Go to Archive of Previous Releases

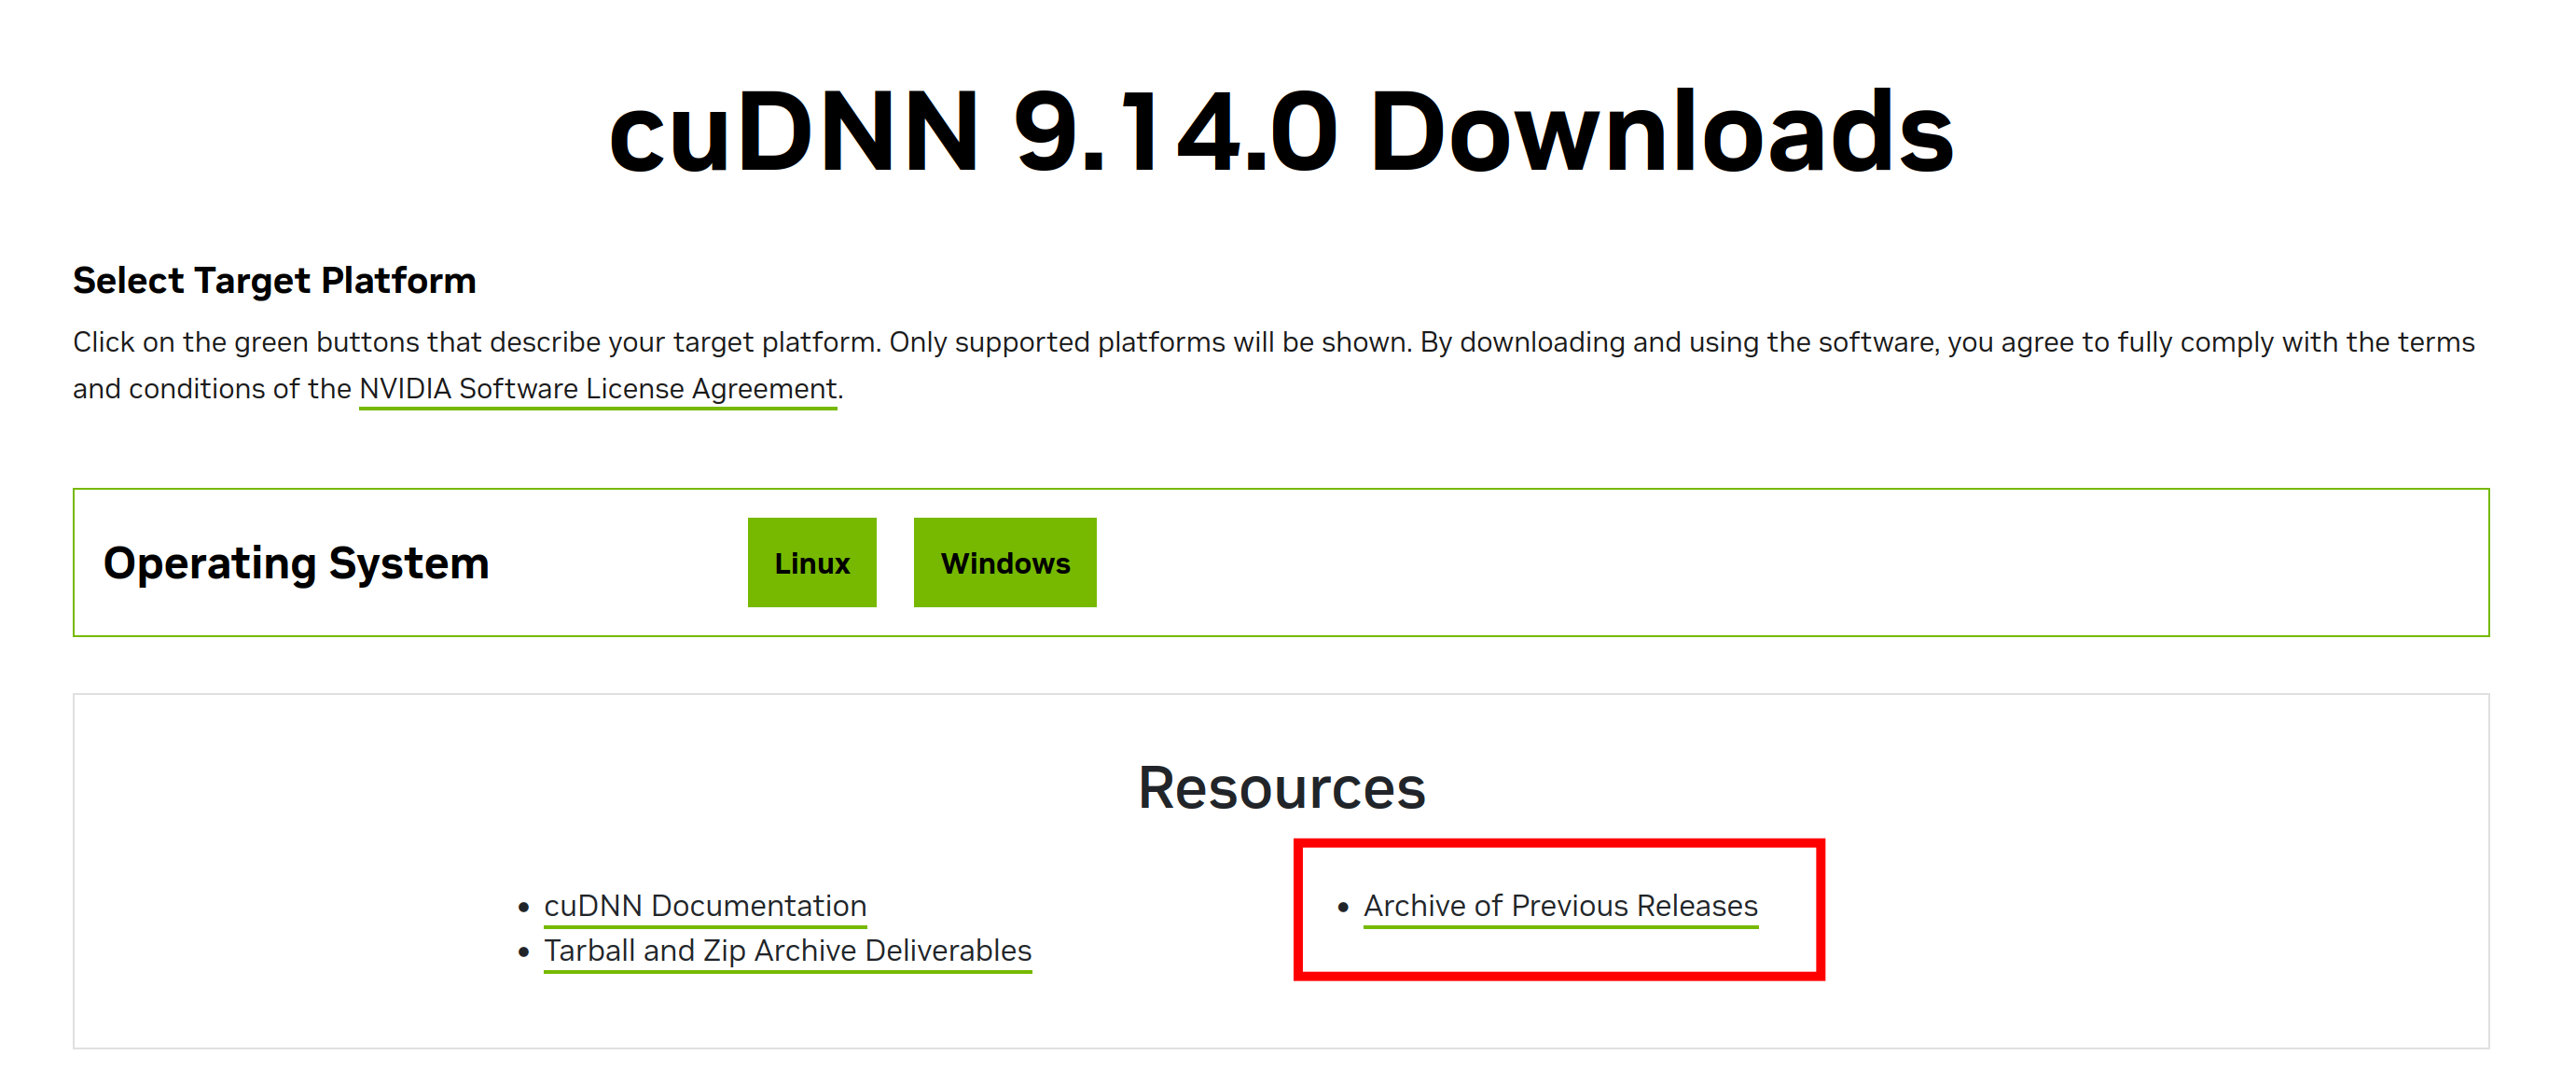click(x=1559, y=905)
